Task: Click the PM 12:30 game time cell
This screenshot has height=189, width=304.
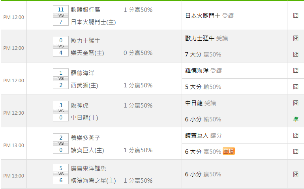Action: click(14, 113)
